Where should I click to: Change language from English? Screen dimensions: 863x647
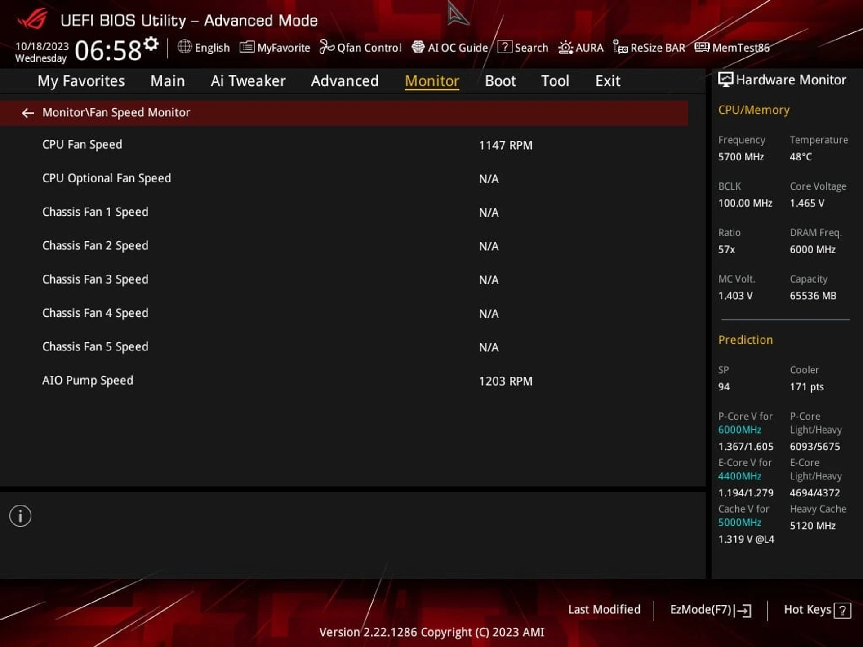coord(212,48)
